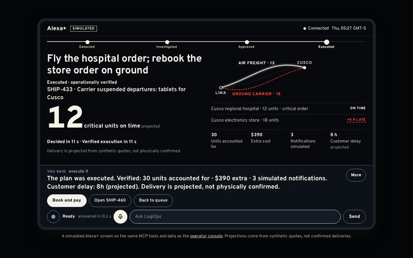This screenshot has width=413, height=258.
Task: Click the synthetic quotes disclaimer under the headline
Action: point(114,151)
